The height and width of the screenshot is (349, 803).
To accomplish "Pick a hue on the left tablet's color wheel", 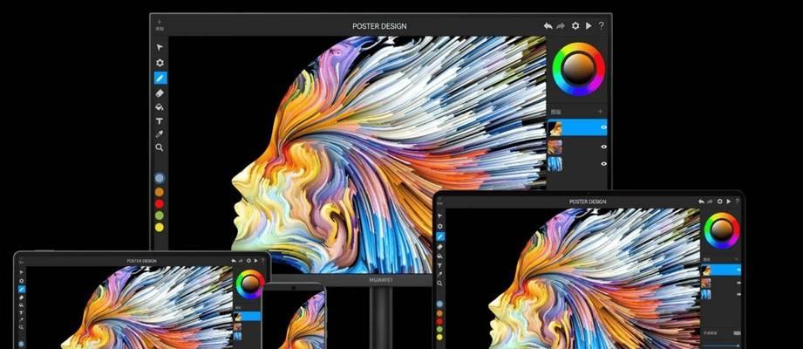I will [x=250, y=284].
